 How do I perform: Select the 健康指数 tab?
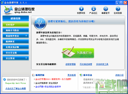coord(16,18)
